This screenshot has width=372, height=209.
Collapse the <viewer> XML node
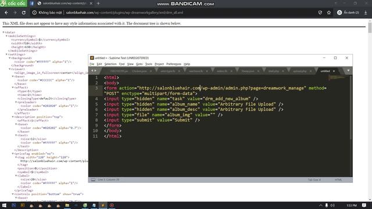click(x=10, y=69)
